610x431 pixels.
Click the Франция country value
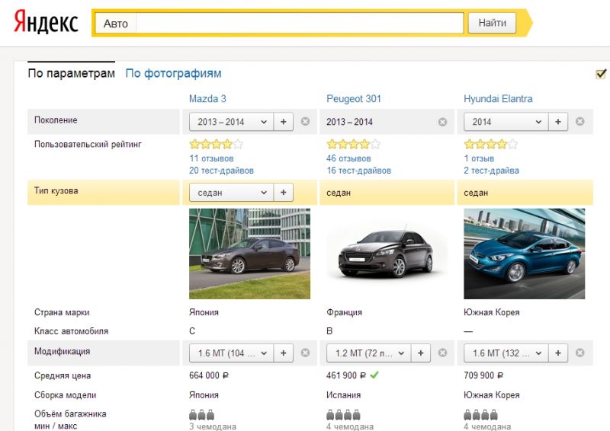pyautogui.click(x=345, y=312)
